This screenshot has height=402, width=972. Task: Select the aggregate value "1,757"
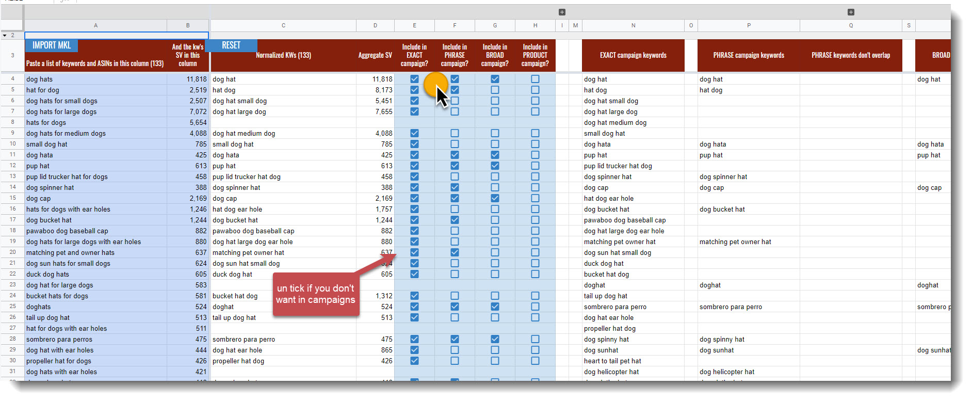coord(375,209)
